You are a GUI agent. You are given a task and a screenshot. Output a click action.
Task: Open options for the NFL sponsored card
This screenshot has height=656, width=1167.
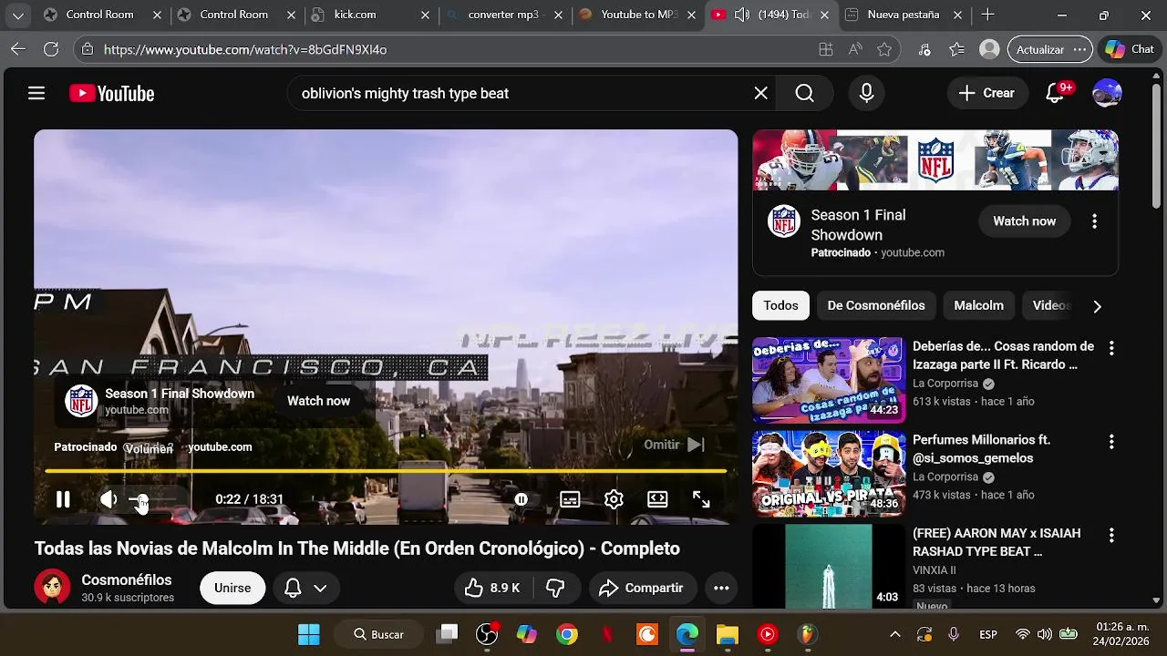[x=1094, y=221]
